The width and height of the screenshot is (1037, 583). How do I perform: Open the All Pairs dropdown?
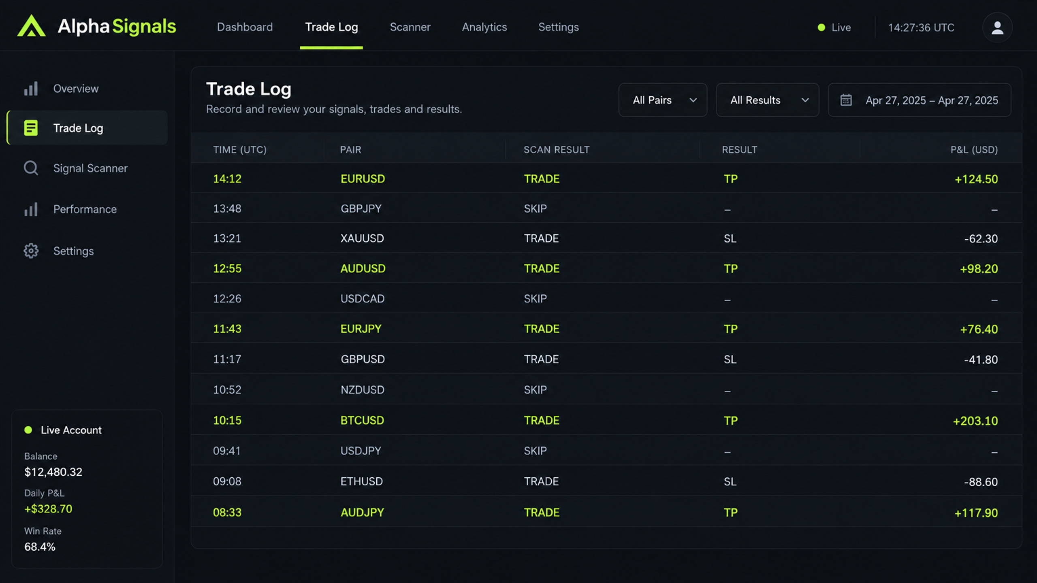click(663, 100)
